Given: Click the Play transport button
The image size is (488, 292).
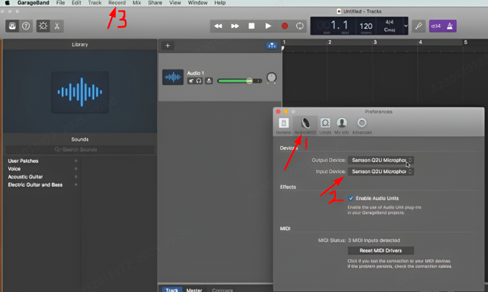Looking at the screenshot, I should [x=268, y=26].
